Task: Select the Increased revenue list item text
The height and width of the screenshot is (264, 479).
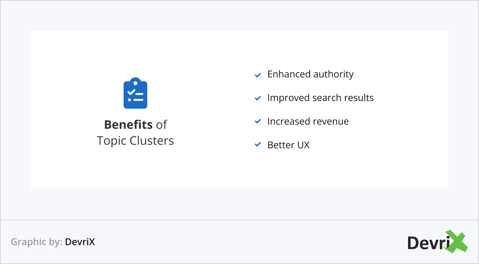Action: 308,121
